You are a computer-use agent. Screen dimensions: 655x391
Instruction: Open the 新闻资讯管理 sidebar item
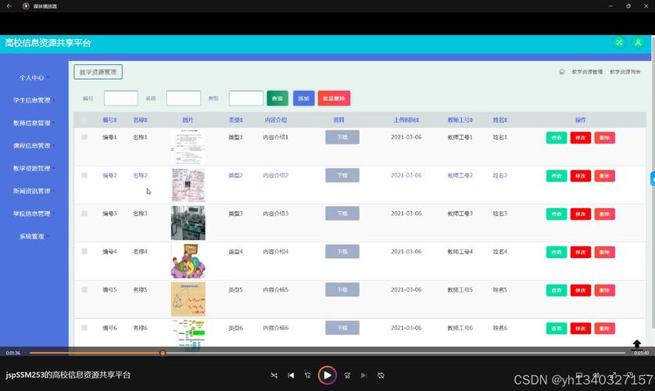point(33,191)
